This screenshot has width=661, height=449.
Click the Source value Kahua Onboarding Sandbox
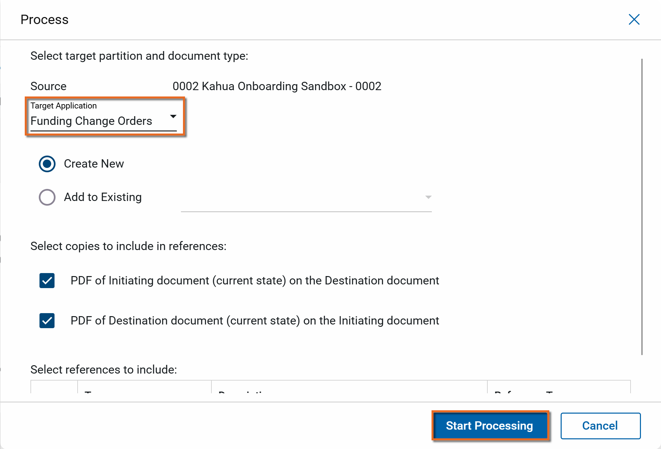point(277,86)
